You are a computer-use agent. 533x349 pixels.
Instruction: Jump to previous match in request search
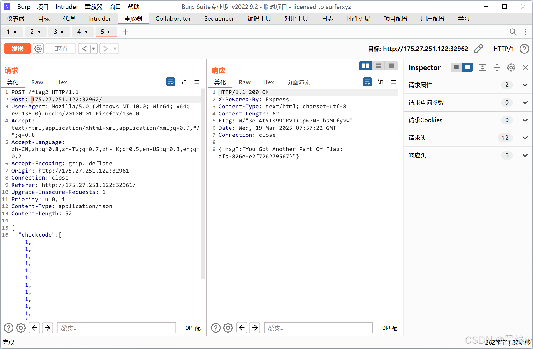34,327
